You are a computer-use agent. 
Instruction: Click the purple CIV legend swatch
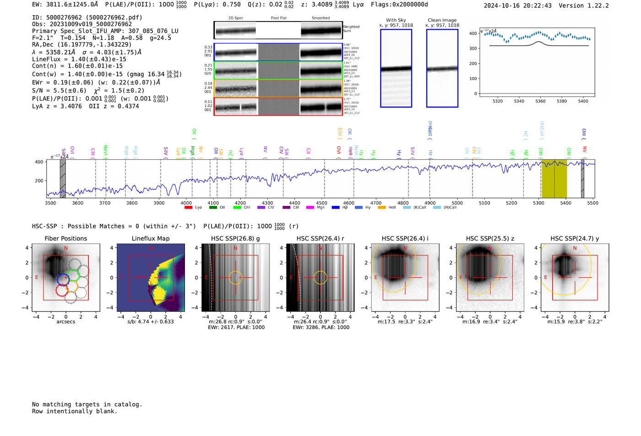click(x=261, y=208)
